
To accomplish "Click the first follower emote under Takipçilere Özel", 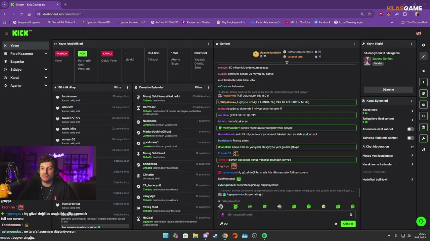I will tap(221, 207).
